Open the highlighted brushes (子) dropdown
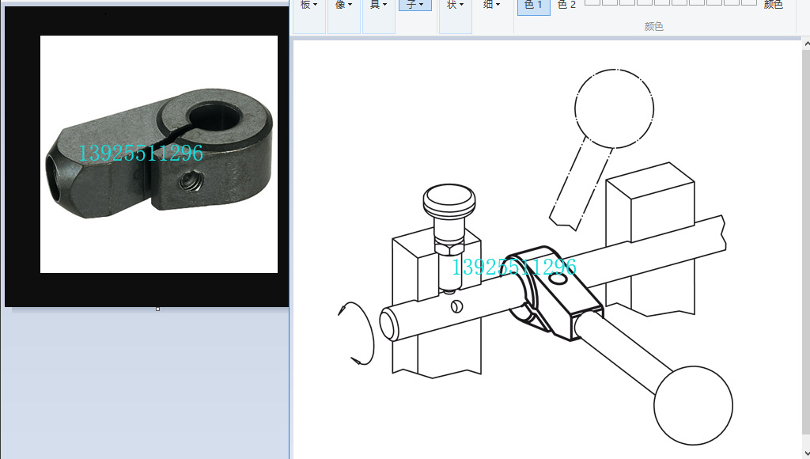The width and height of the screenshot is (810, 459). point(415,5)
